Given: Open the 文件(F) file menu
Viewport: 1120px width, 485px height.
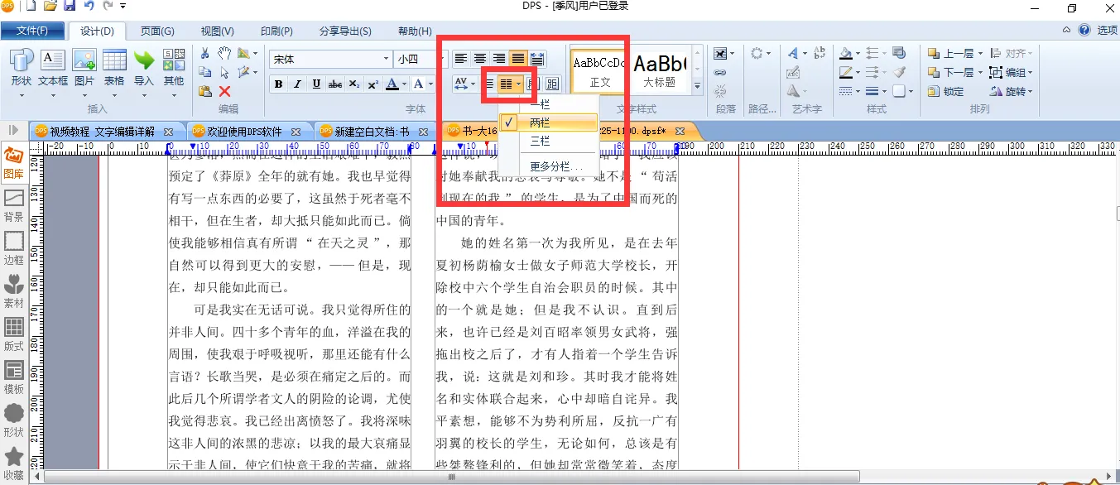Looking at the screenshot, I should click(32, 31).
